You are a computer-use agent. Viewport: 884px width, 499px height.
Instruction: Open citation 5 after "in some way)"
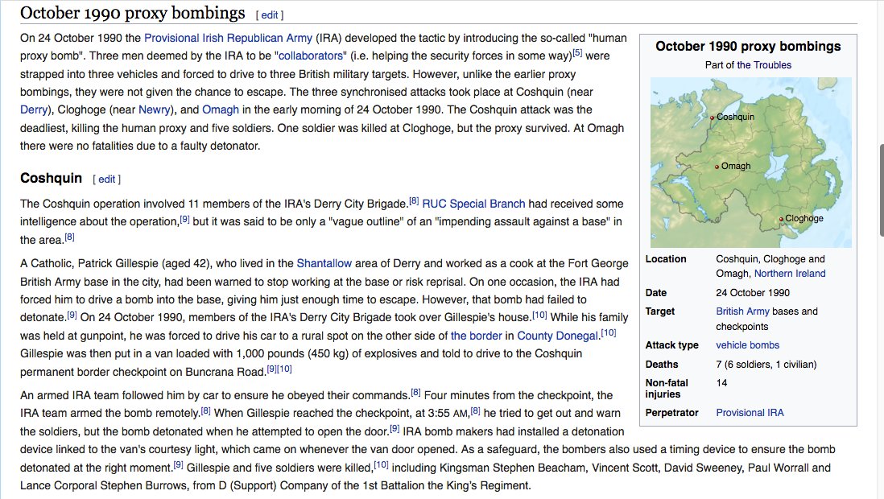coord(576,53)
